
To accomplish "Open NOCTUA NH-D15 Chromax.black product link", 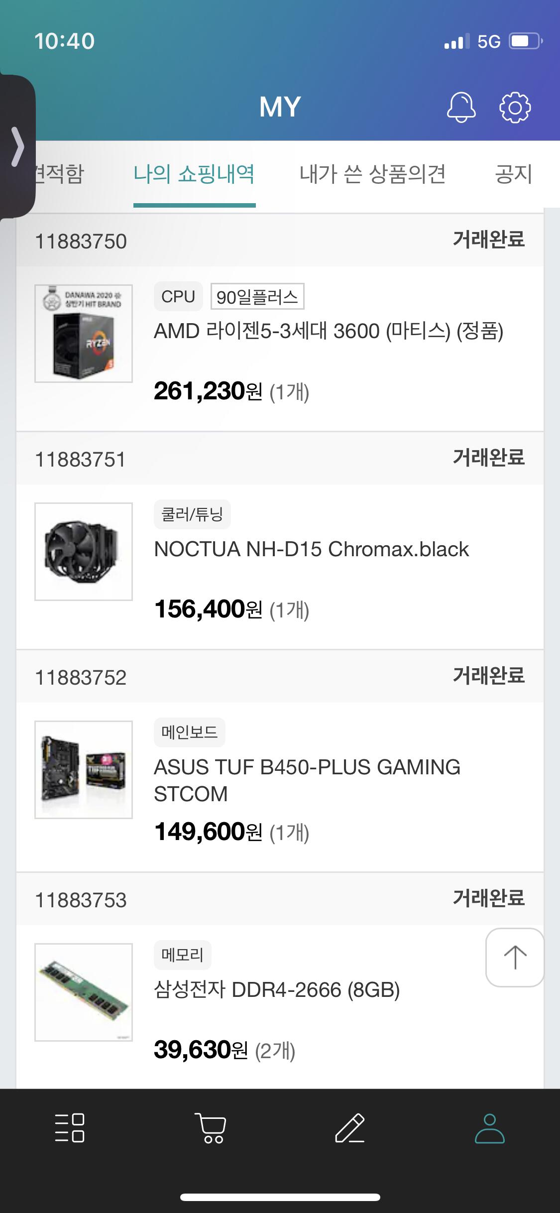I will coord(312,549).
